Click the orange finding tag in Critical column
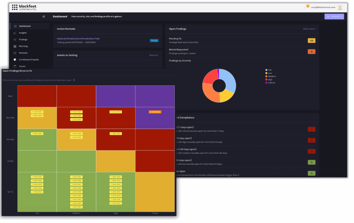 pos(155,112)
